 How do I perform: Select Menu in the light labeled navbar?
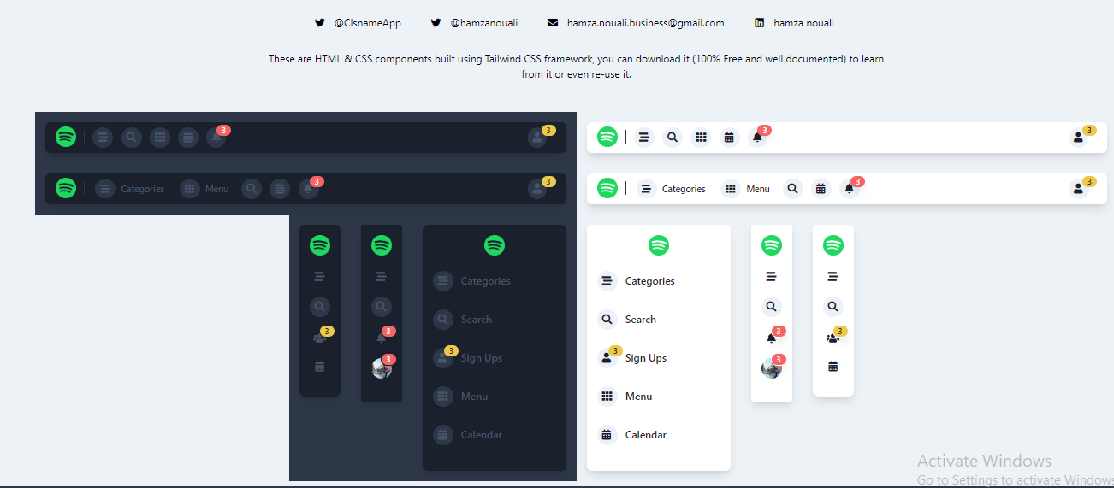click(x=746, y=189)
